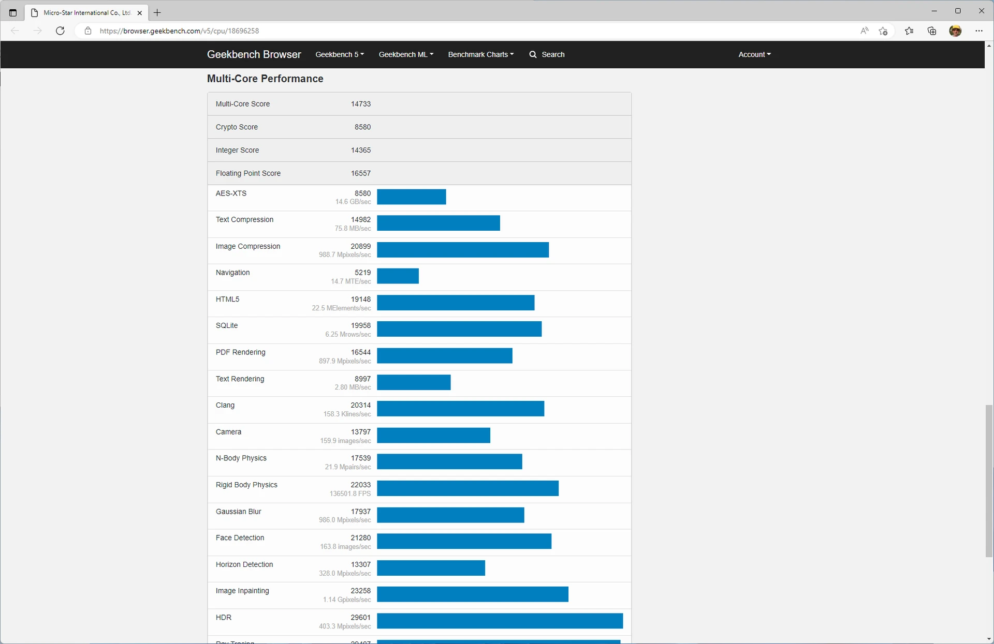The image size is (994, 644).
Task: Click the scrollbar up arrow
Action: (989, 46)
